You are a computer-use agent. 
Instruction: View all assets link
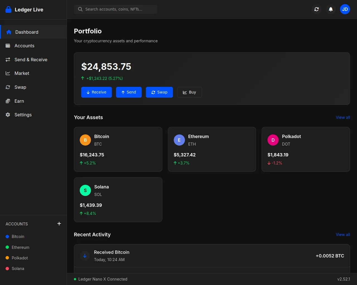click(x=343, y=117)
